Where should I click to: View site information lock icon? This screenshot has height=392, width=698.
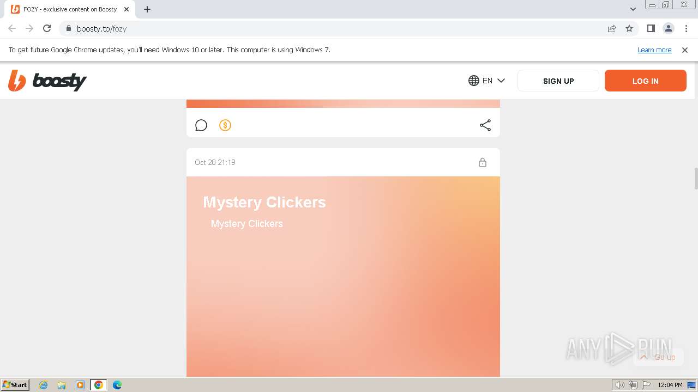tap(69, 28)
